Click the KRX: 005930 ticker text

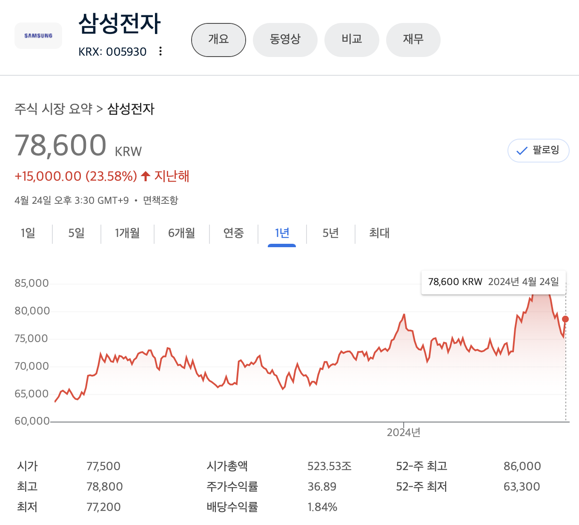pos(112,52)
